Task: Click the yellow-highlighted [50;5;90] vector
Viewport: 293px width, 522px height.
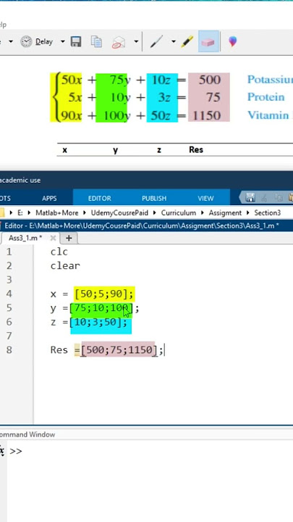Action: [104, 294]
